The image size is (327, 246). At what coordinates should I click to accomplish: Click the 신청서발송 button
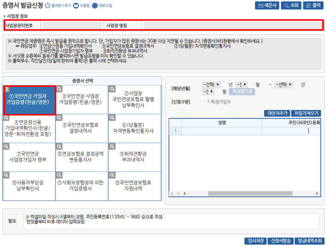tap(281, 241)
